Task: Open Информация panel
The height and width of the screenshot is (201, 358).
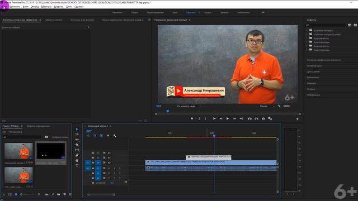Action: [x=313, y=95]
